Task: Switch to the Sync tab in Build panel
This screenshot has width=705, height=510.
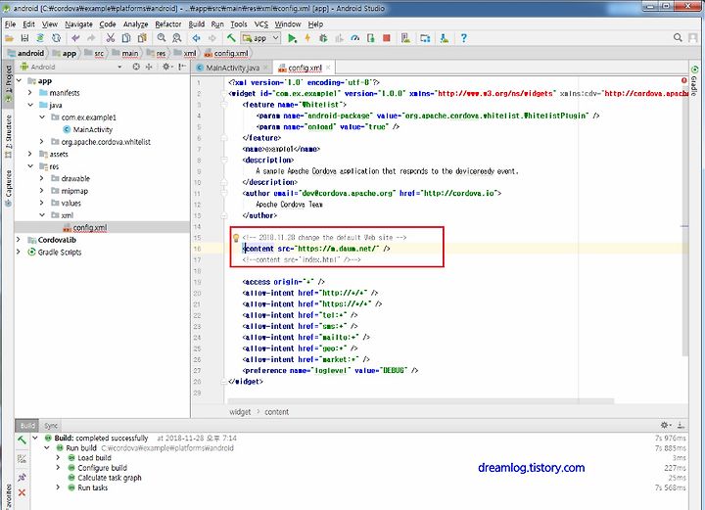Action: 51,426
